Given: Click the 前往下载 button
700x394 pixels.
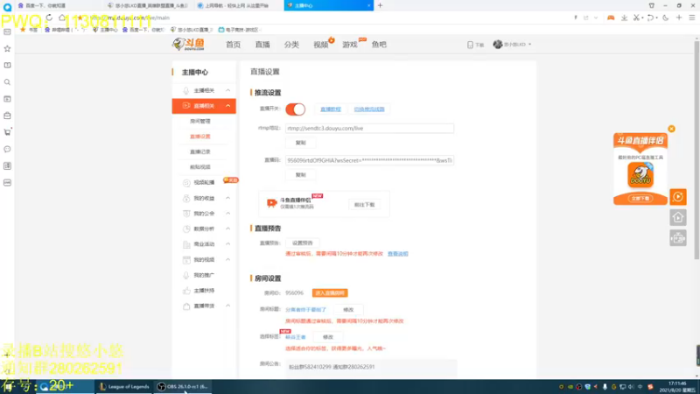Looking at the screenshot, I should [364, 205].
